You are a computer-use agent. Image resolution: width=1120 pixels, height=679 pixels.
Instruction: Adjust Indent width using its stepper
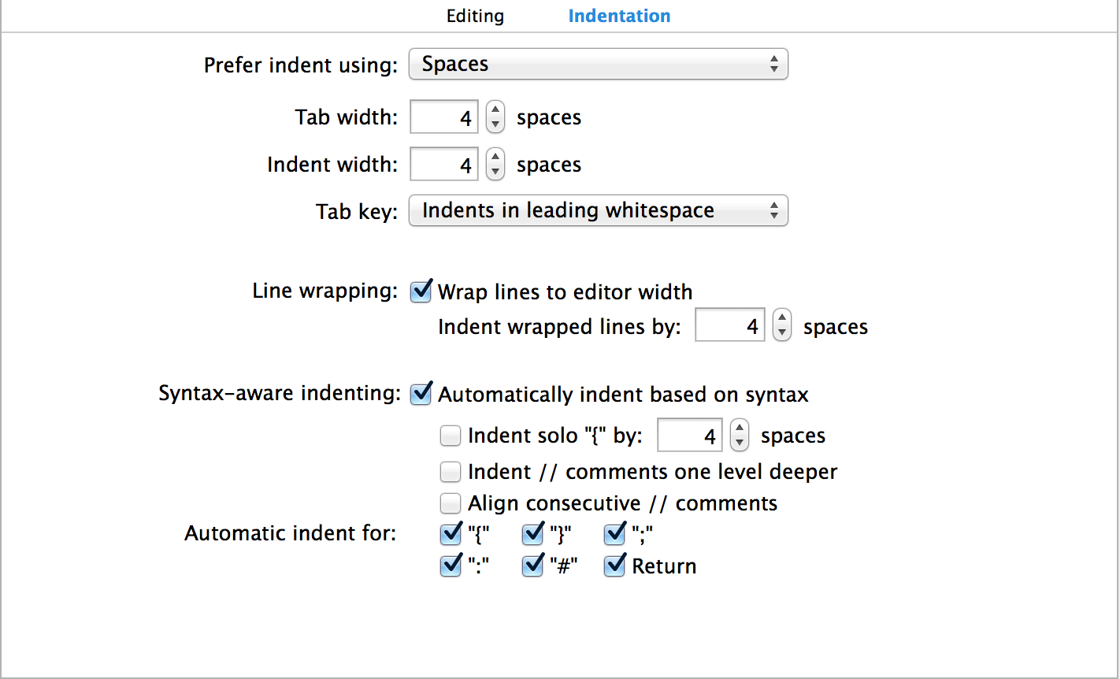coord(495,165)
